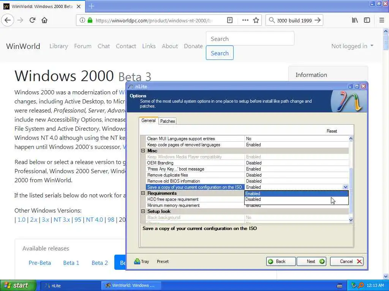Open page actions three-dot menu
Screen dimensions: 389x291
pyautogui.click(x=245, y=20)
